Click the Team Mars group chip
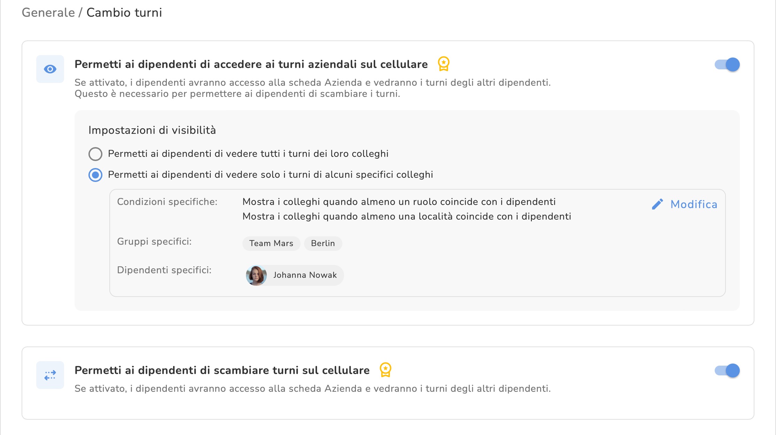 (271, 243)
